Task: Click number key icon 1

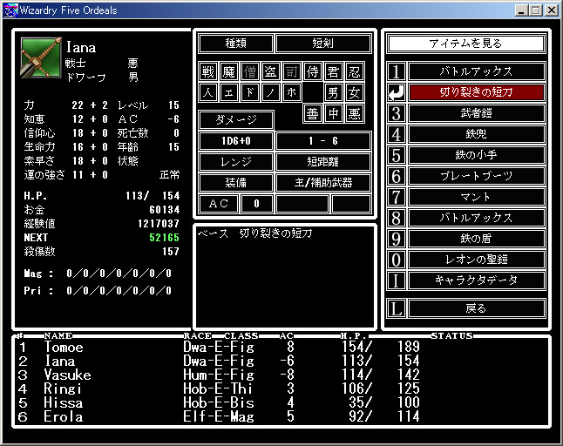Action: tap(397, 71)
